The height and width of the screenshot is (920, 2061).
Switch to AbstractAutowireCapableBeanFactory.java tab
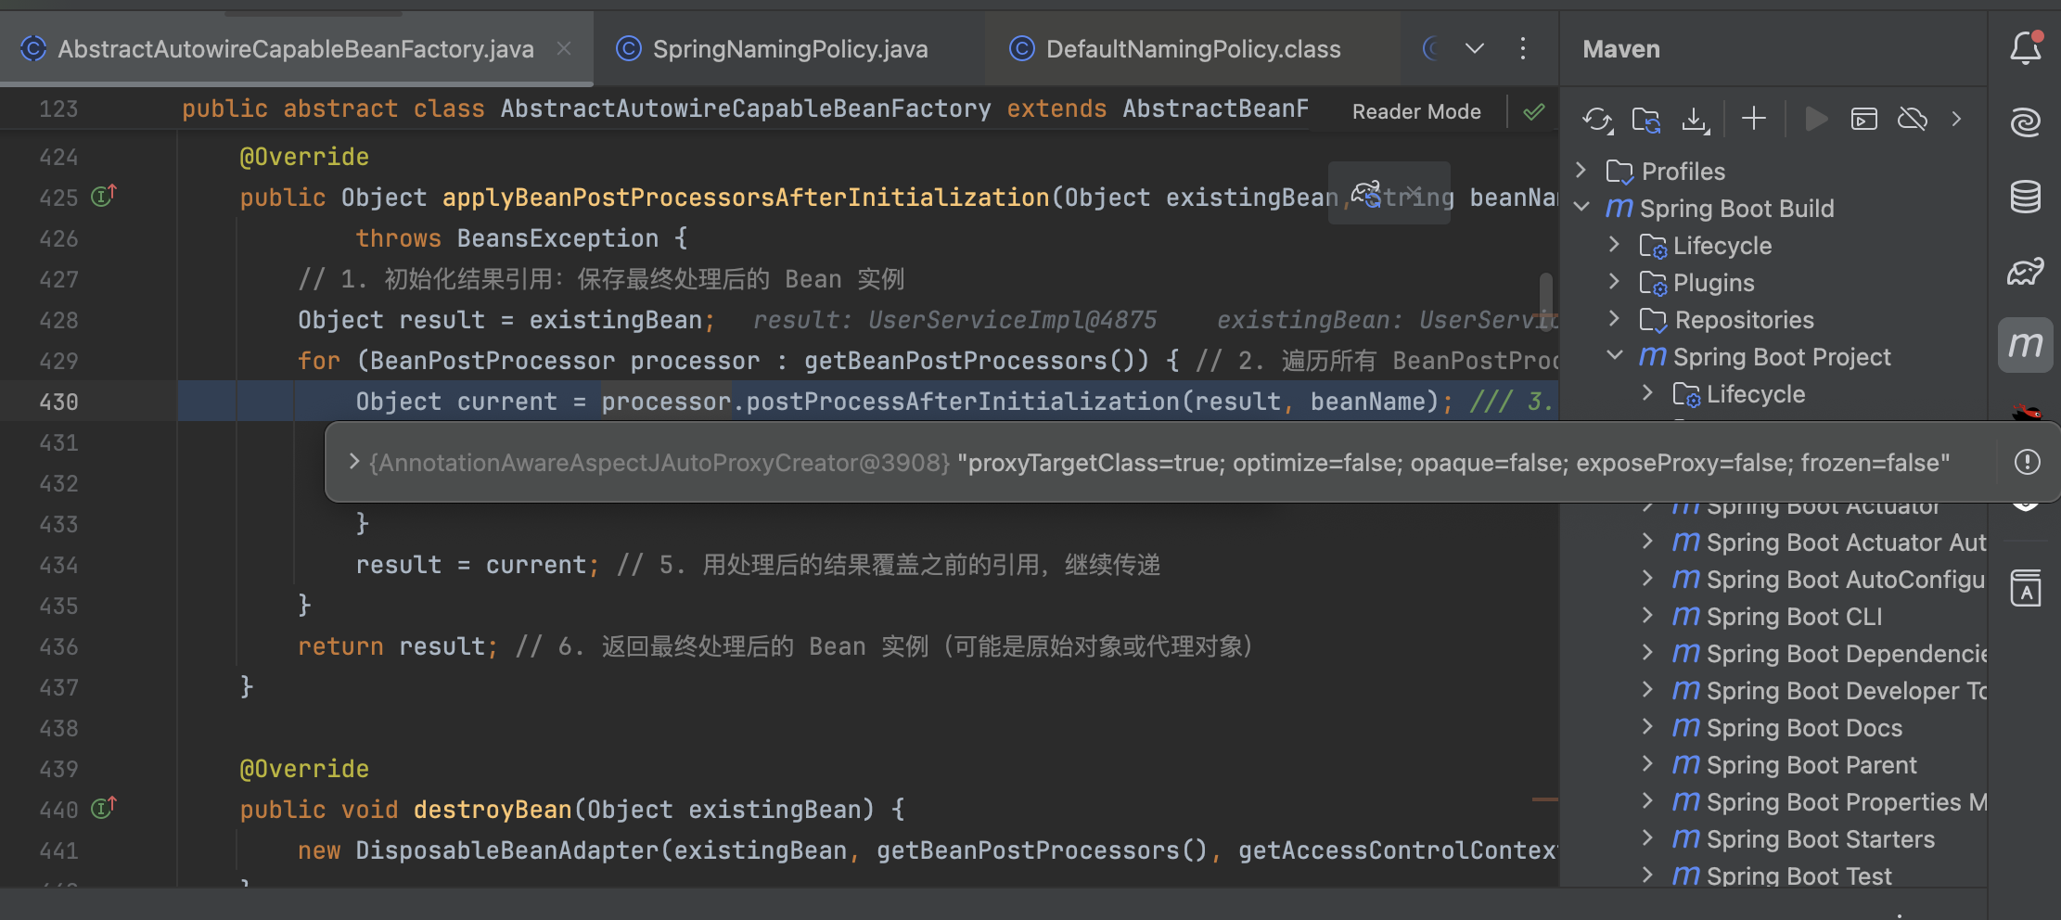click(x=295, y=49)
